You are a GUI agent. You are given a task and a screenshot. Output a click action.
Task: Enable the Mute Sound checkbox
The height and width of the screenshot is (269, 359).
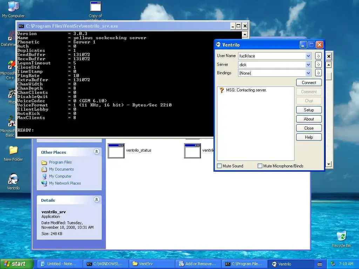coord(219,166)
